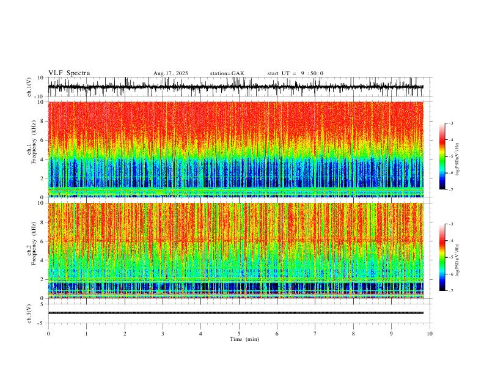The width and height of the screenshot is (484, 374).
Task: Click the time axis tick label '0'
Action: coord(48,334)
